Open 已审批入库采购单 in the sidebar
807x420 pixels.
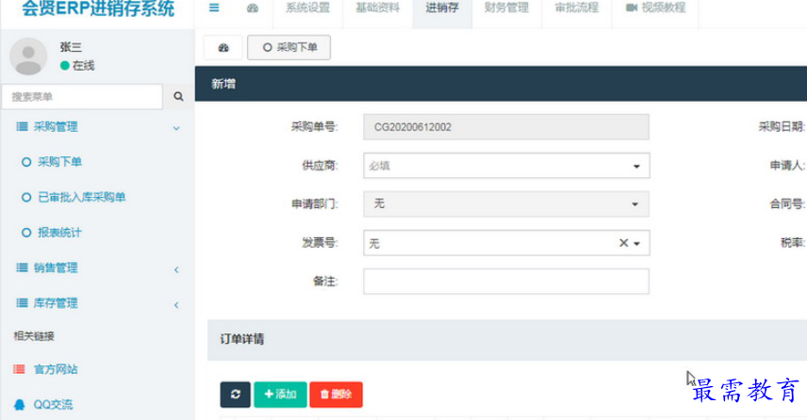click(81, 198)
